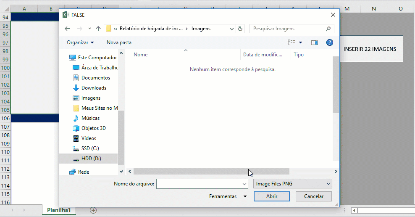Select column O header in Excel
The height and width of the screenshot is (217, 415).
(x=401, y=9)
